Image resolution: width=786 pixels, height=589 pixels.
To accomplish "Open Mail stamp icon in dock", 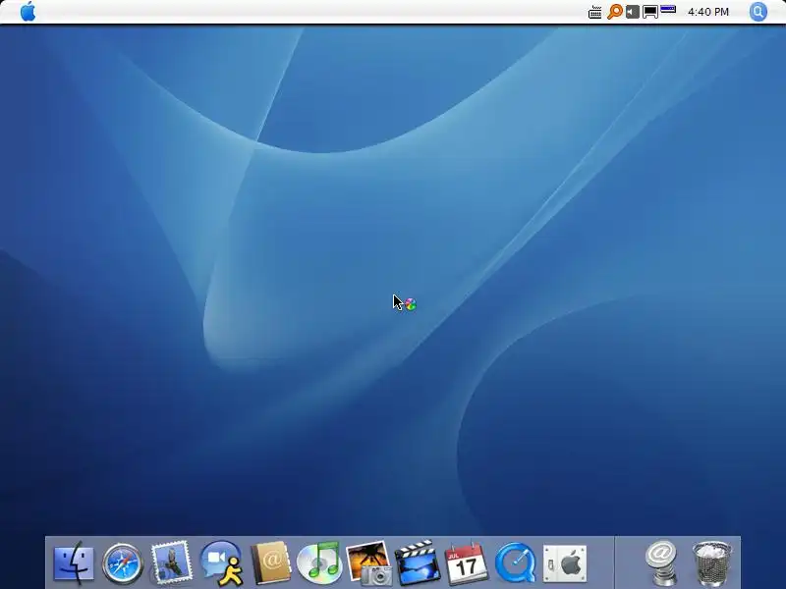I will click(x=171, y=562).
